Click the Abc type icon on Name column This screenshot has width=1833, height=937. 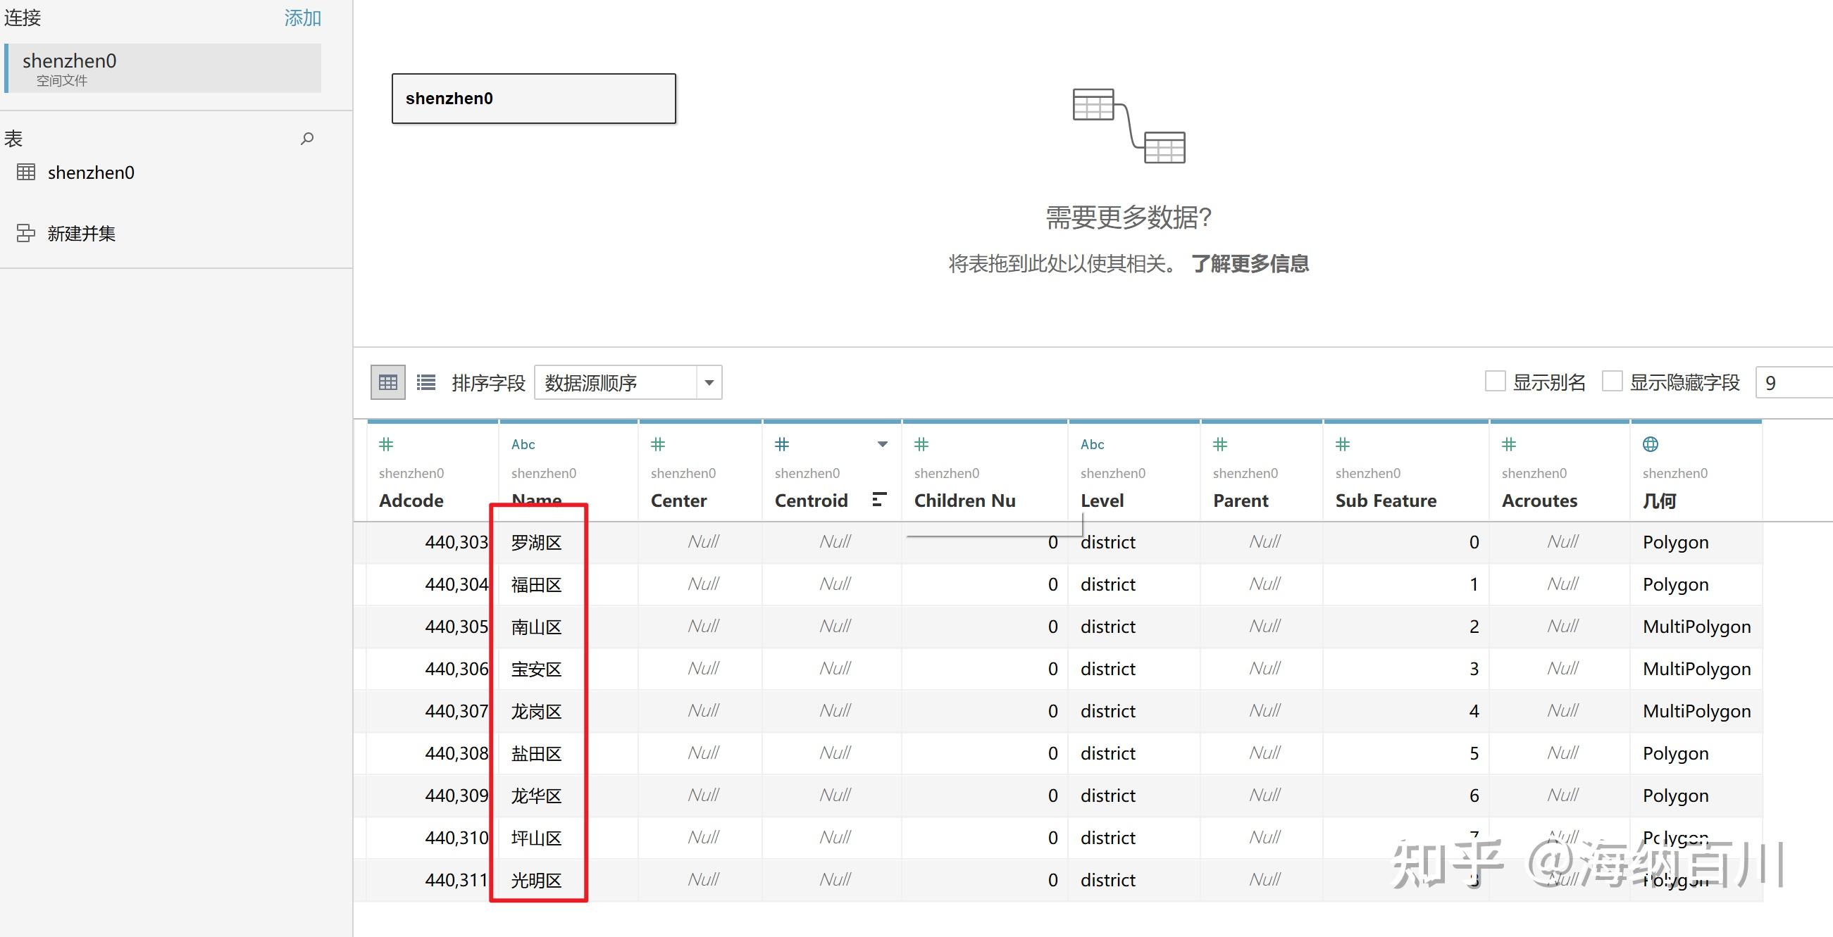click(523, 444)
